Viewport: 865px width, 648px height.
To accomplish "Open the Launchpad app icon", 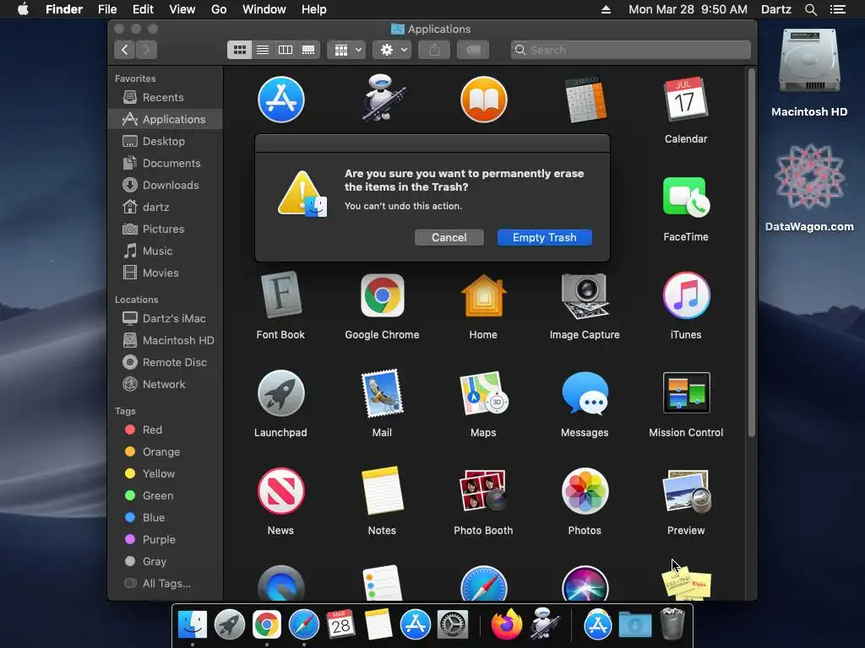I will pyautogui.click(x=280, y=393).
